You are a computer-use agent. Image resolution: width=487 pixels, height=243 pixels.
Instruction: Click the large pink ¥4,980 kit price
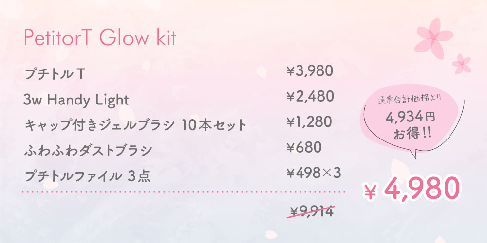click(412, 189)
